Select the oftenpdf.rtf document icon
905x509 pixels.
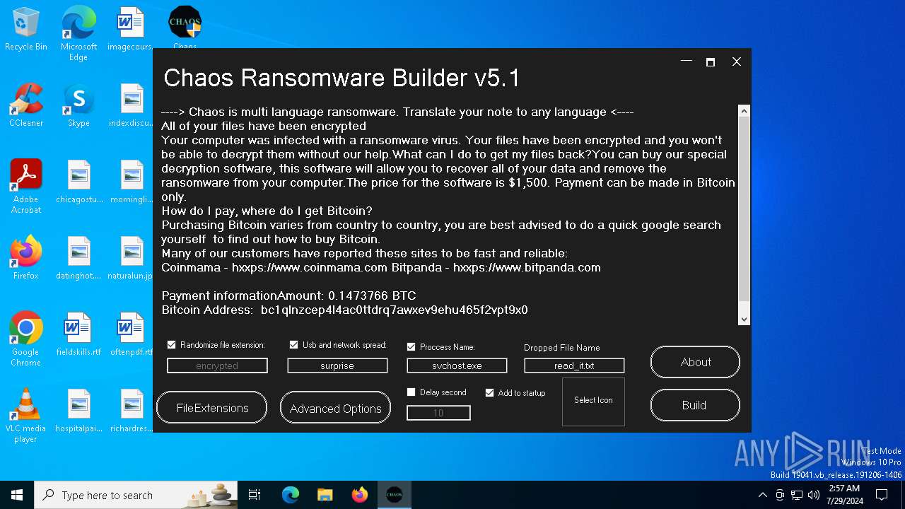click(131, 334)
